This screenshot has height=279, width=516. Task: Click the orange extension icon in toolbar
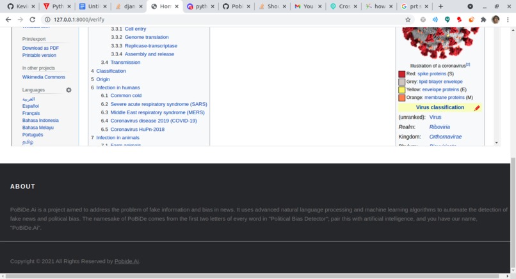[x=471, y=20]
